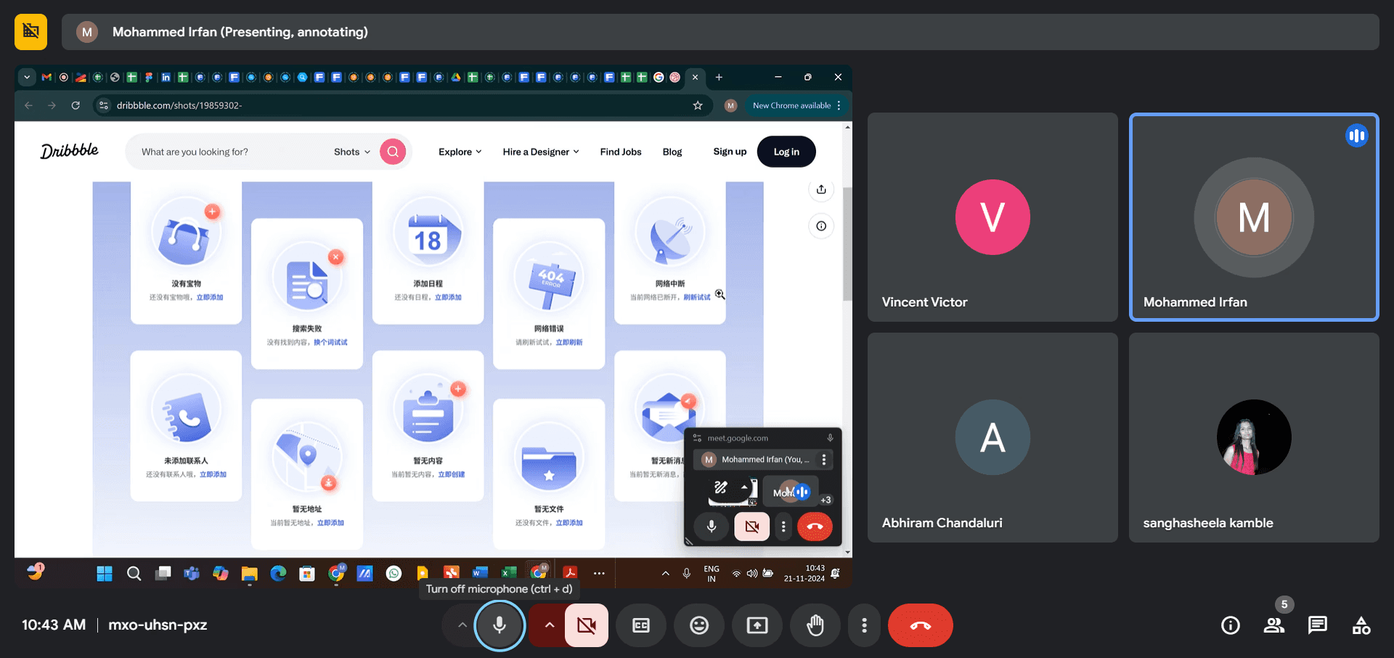Open Edge browser from taskbar
This screenshot has height=658, width=1394.
(278, 574)
